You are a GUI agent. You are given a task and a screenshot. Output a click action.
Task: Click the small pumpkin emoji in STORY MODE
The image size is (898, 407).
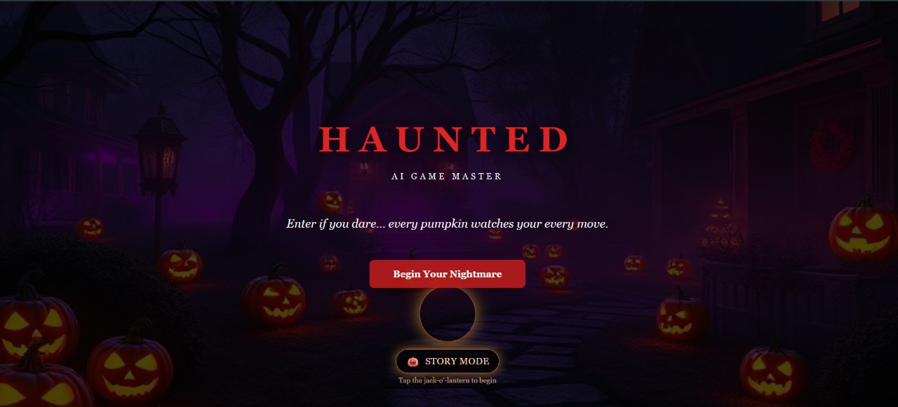click(x=413, y=361)
